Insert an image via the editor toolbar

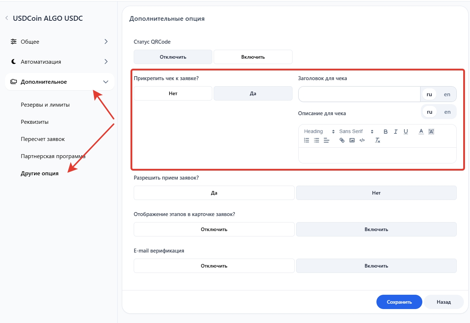(352, 140)
